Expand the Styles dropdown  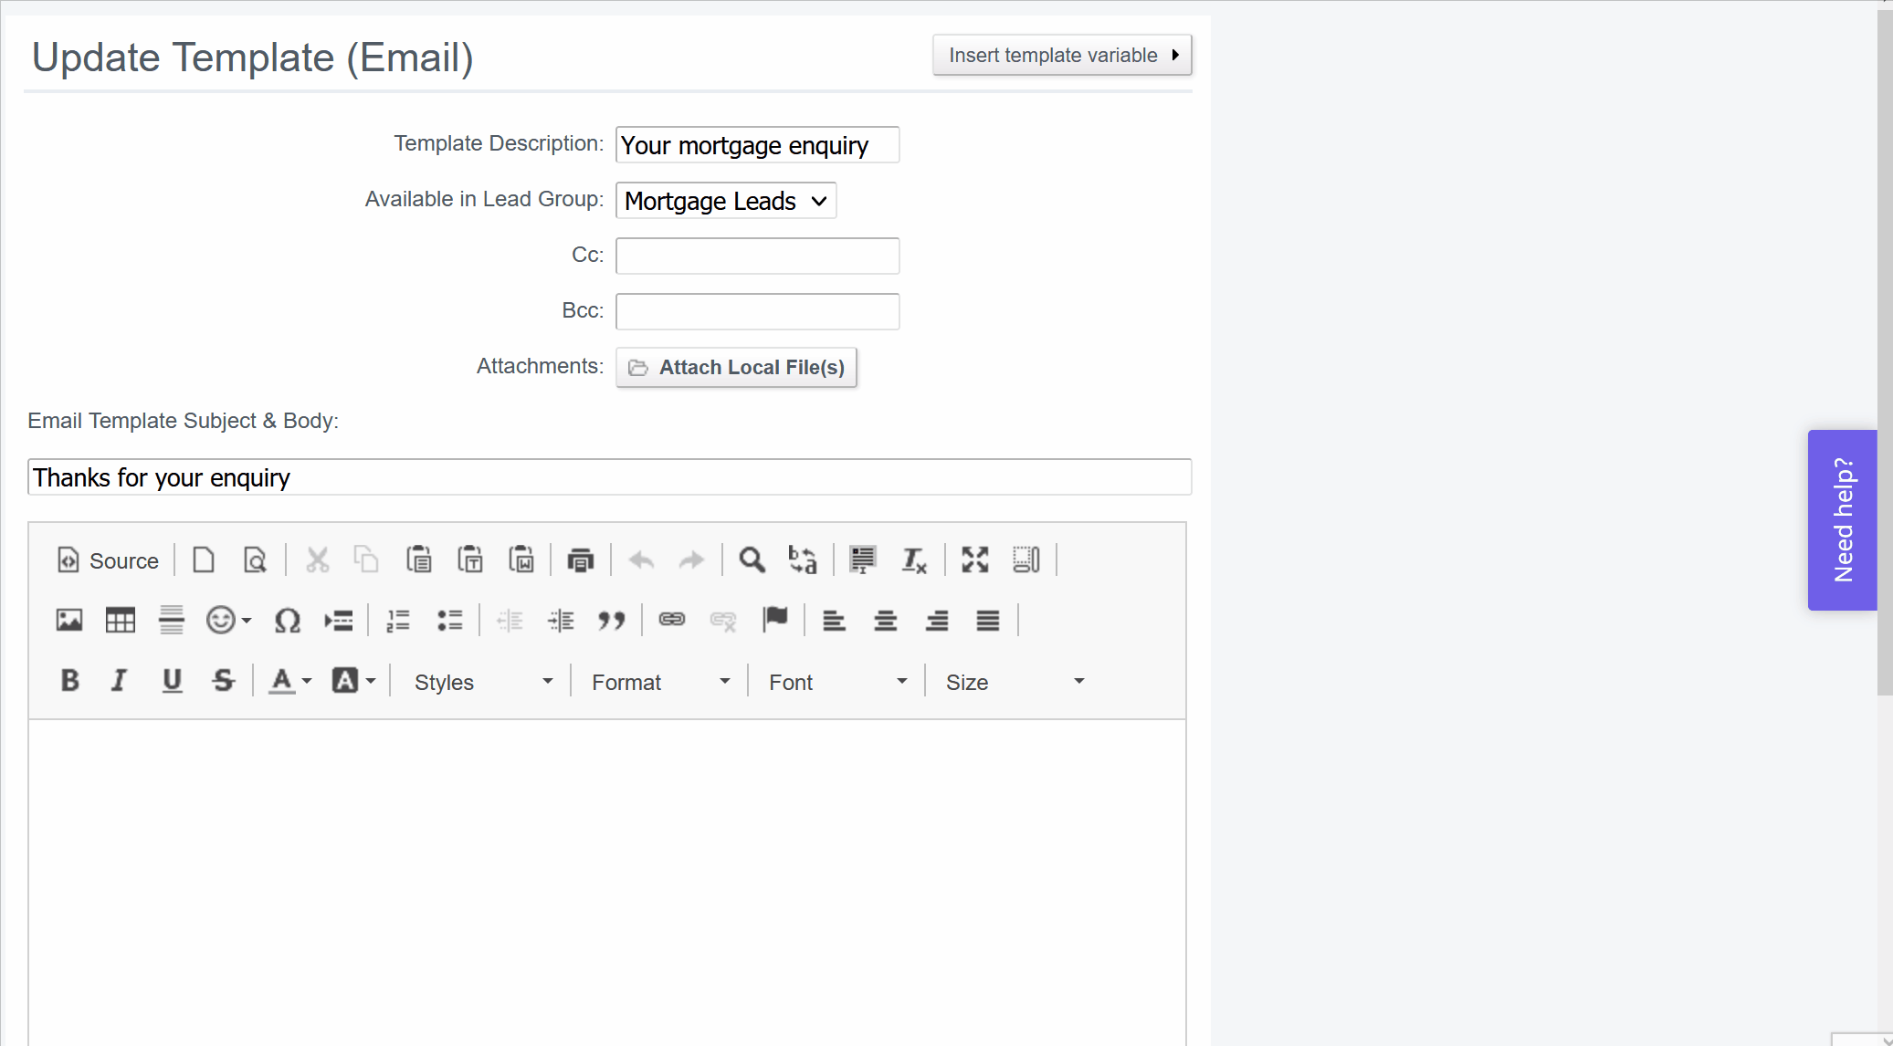tap(484, 682)
